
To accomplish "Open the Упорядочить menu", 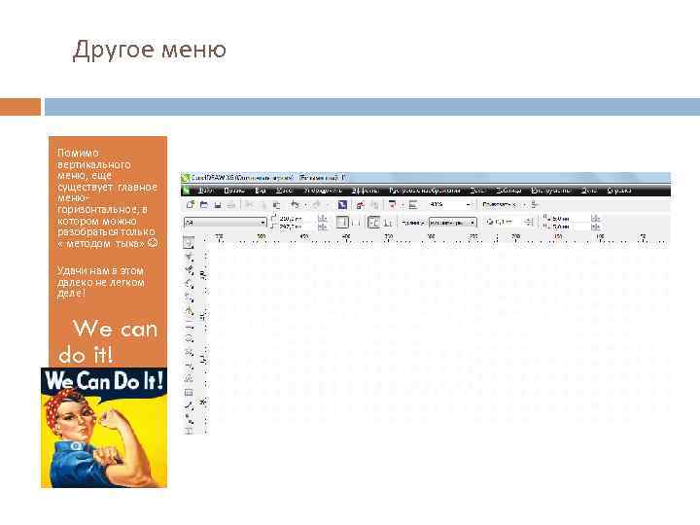I will [x=323, y=191].
